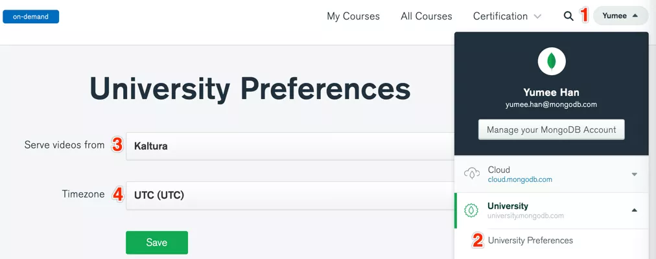Open All Courses page
The width and height of the screenshot is (656, 259).
(427, 16)
